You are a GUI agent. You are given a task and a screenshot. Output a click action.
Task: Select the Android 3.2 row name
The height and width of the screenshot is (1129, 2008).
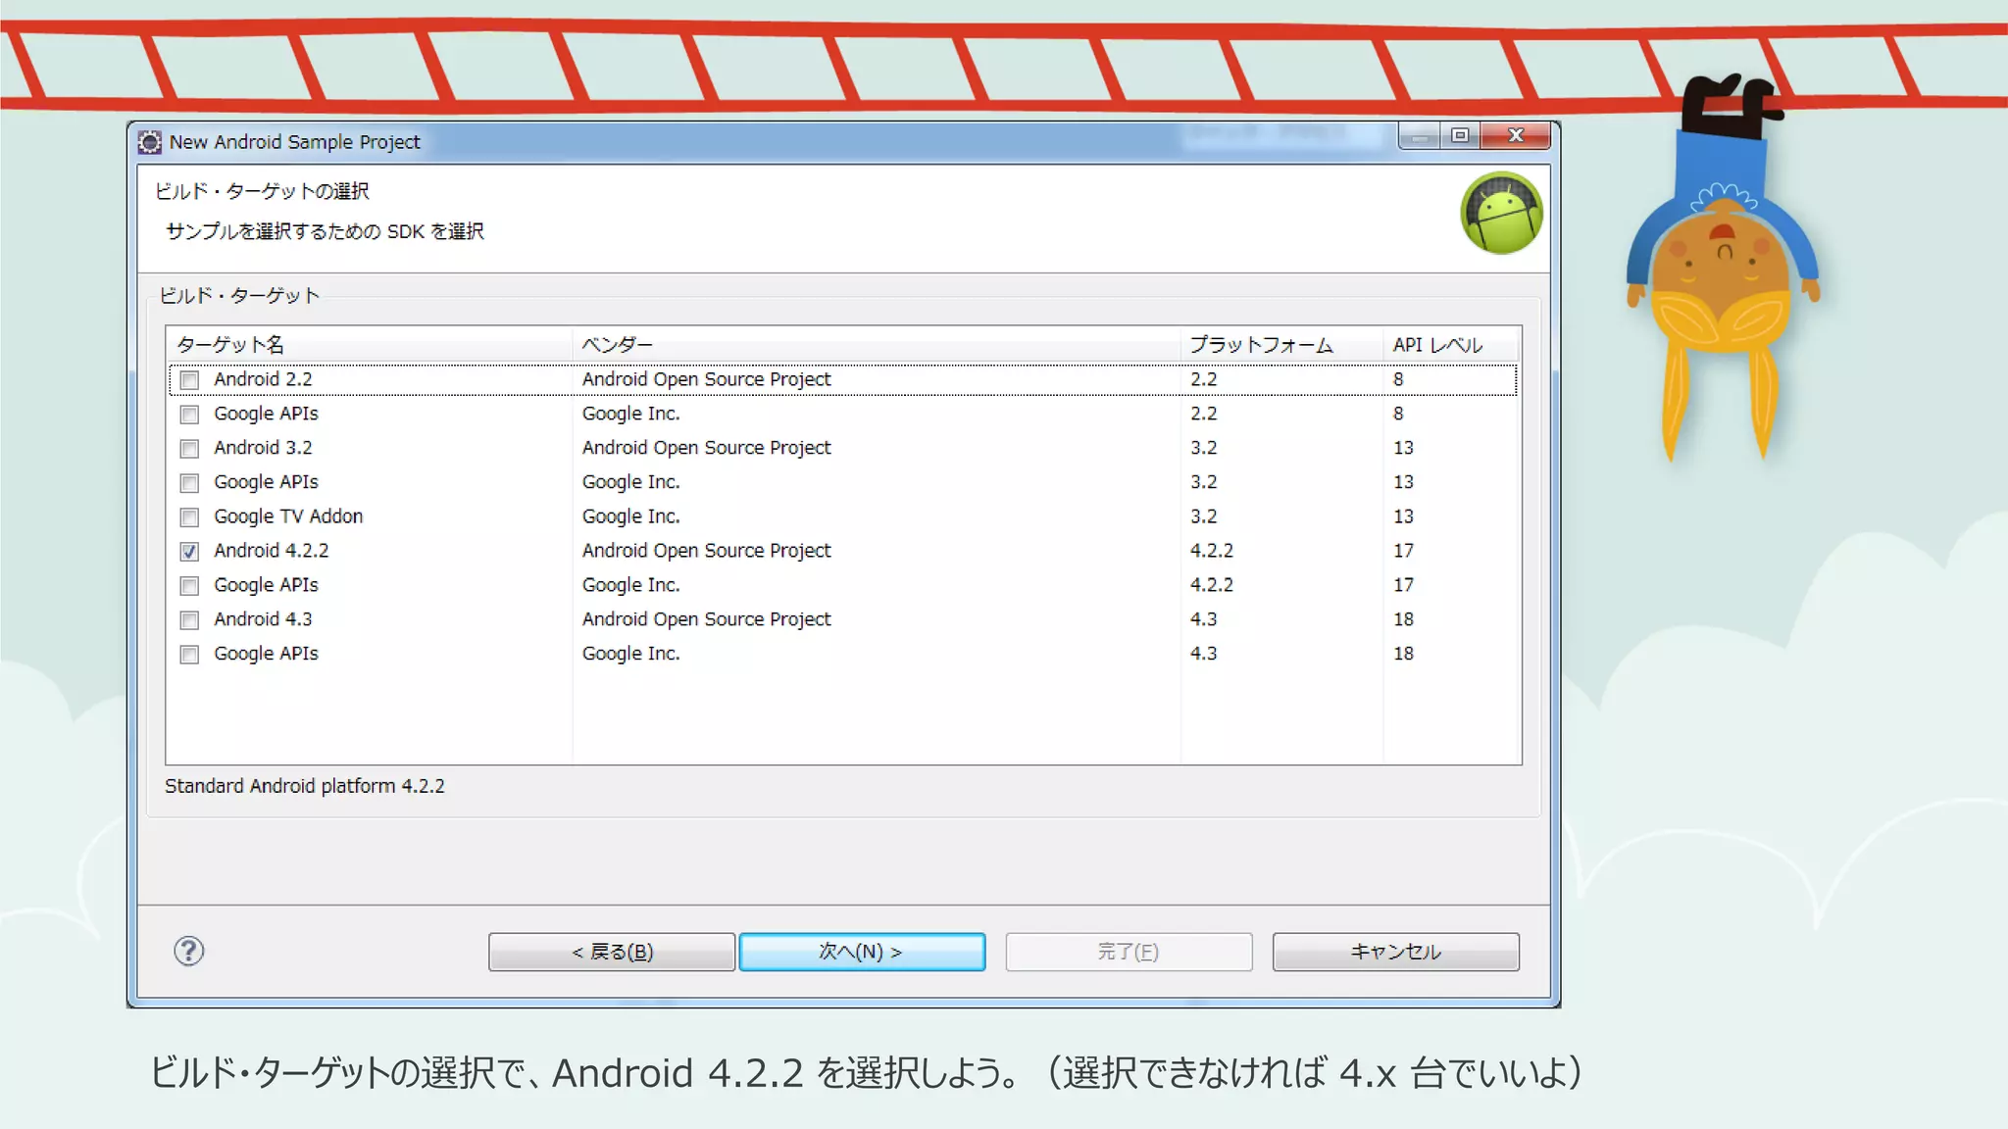pos(263,448)
